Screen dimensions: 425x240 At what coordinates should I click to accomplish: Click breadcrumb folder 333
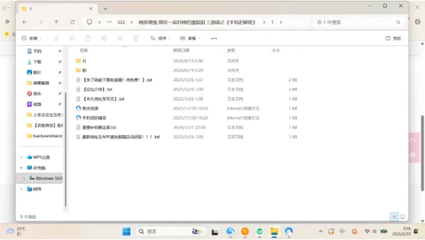(121, 22)
